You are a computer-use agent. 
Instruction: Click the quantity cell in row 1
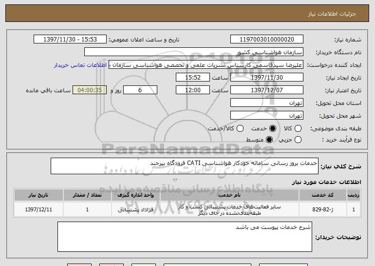point(87,209)
